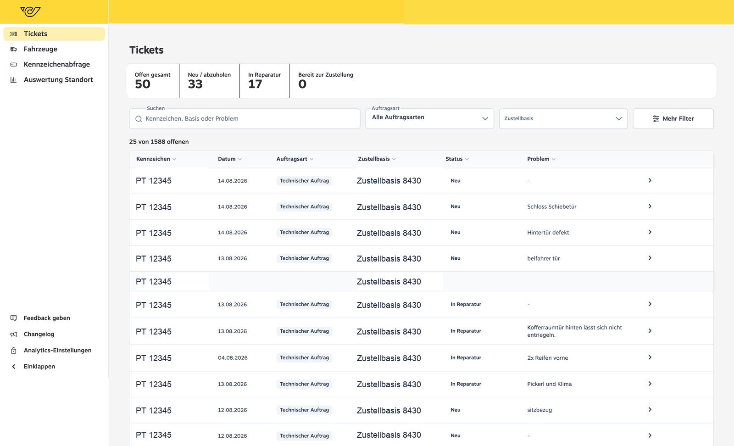Select the In Reparatur 17 counter

tap(264, 81)
